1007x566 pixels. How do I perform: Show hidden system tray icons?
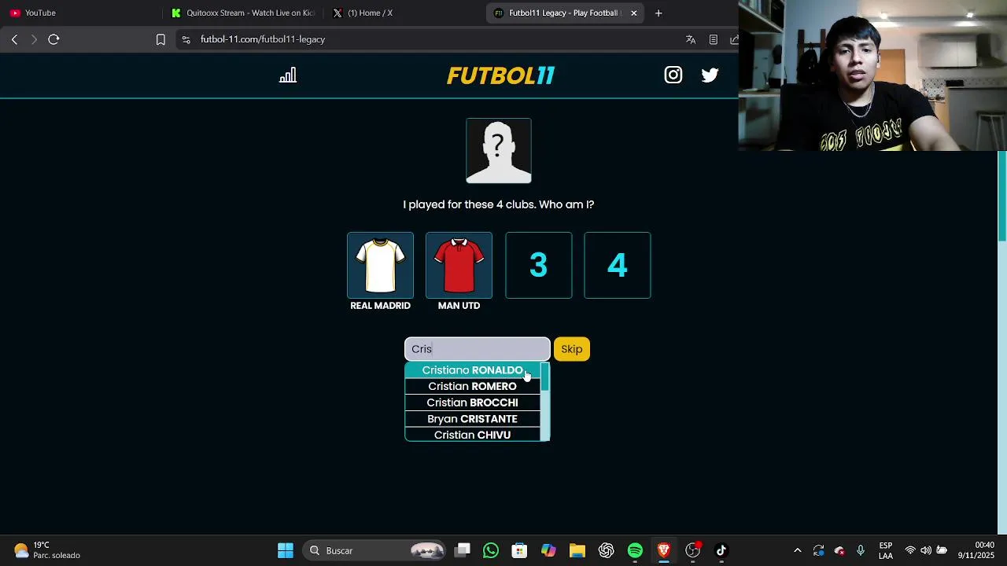[798, 550]
